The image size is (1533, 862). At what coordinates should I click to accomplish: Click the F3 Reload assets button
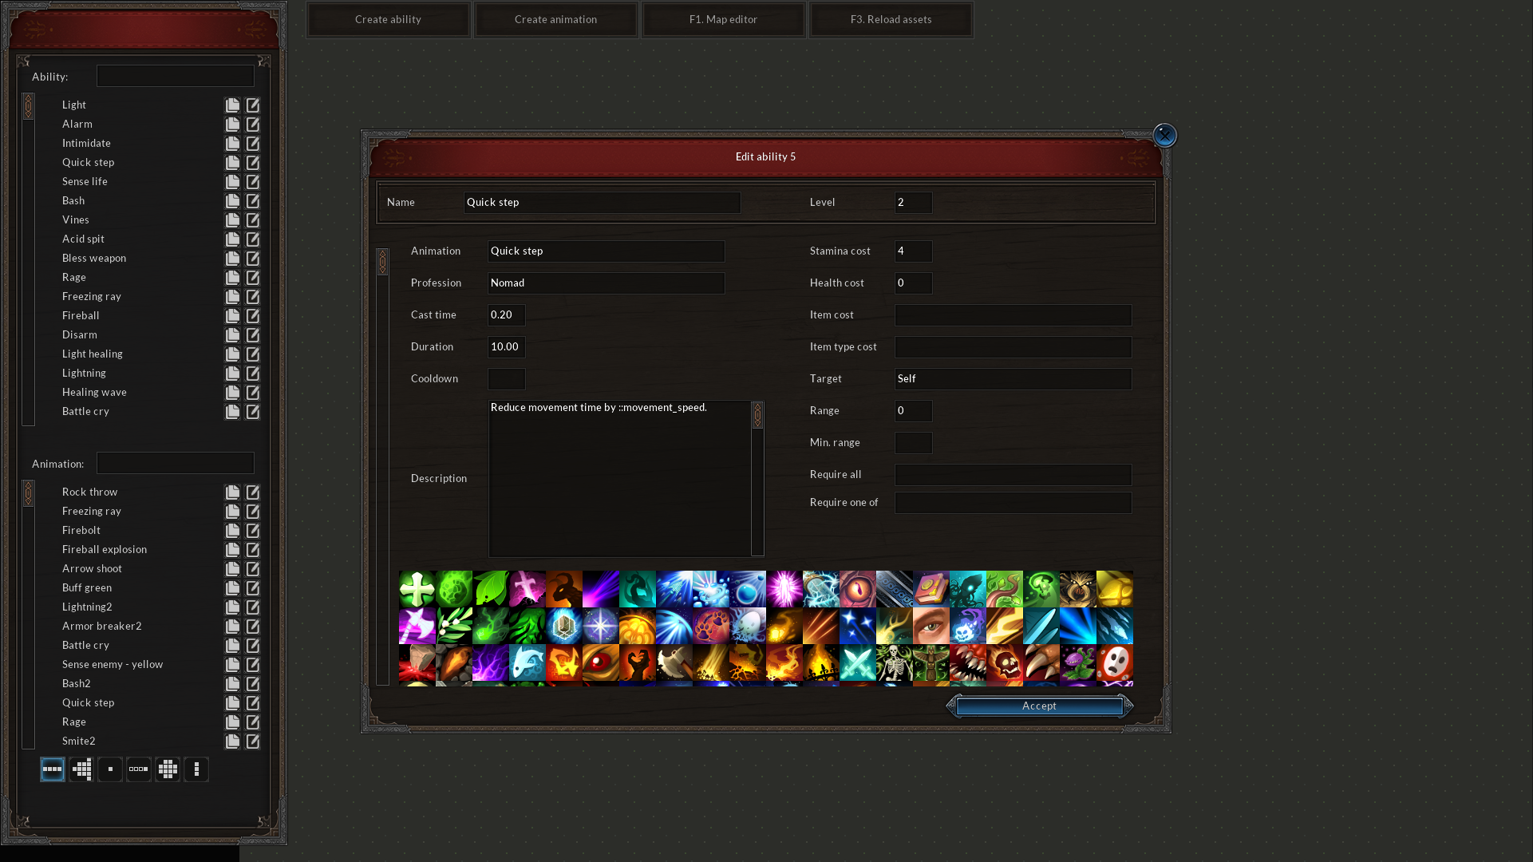(x=891, y=19)
